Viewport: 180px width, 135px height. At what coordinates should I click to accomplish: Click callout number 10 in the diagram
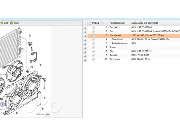coord(31,67)
